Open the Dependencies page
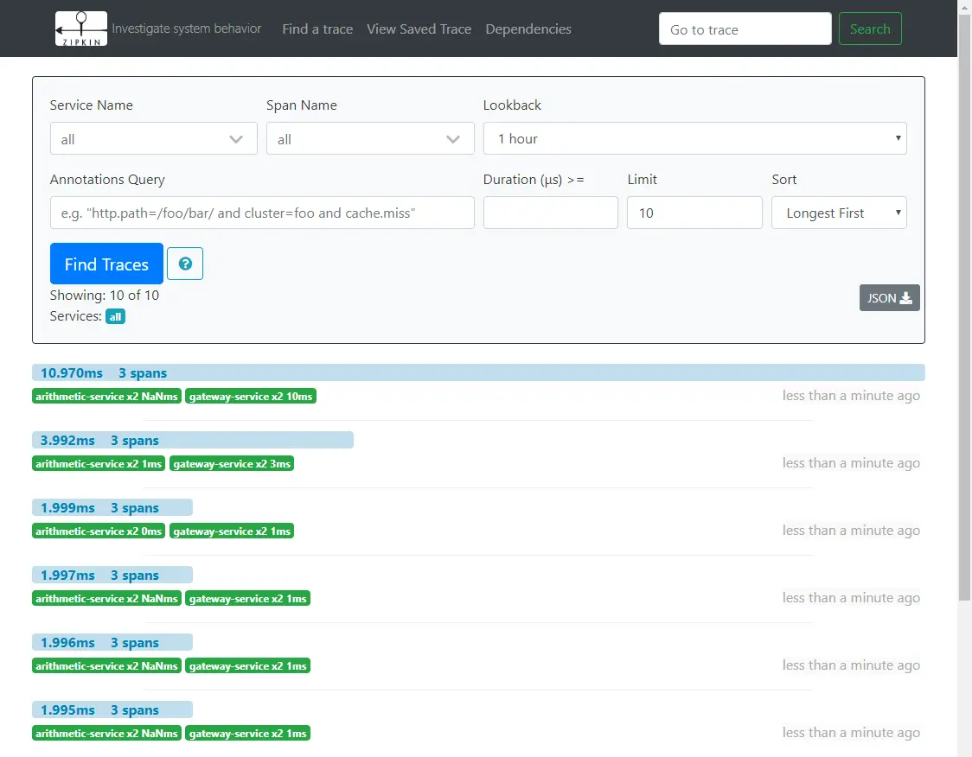The image size is (972, 757). (x=528, y=29)
